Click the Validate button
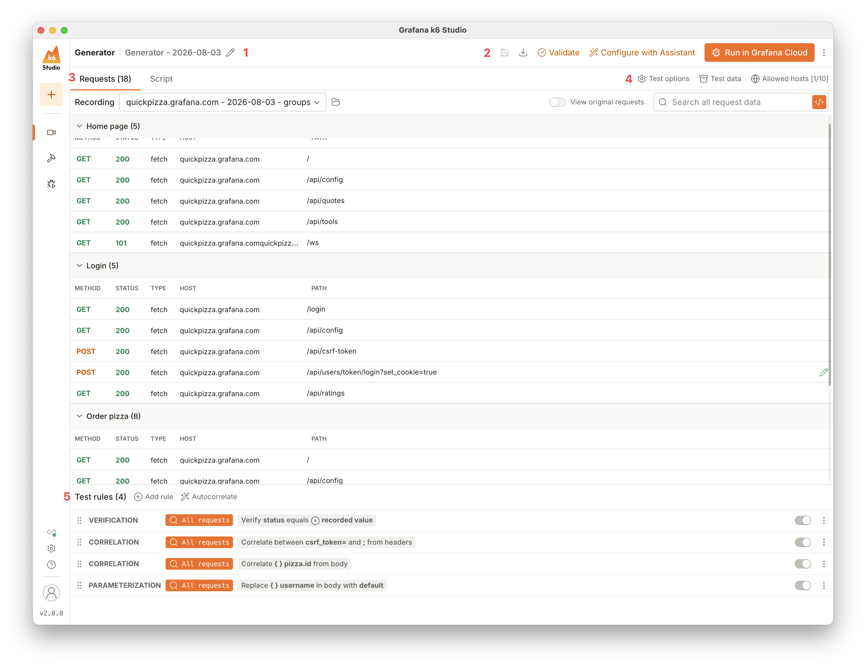 [x=558, y=53]
